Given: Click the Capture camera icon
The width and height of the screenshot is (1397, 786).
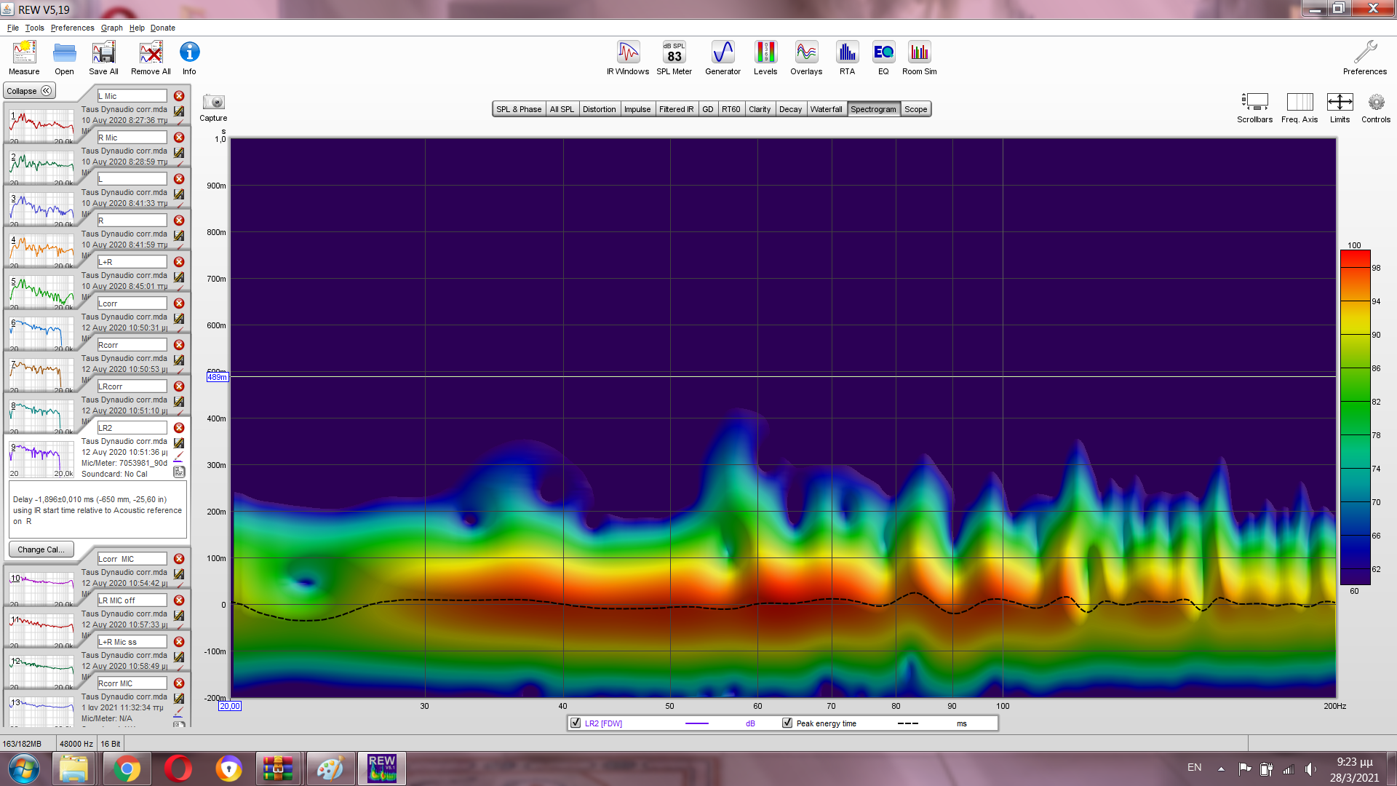Looking at the screenshot, I should [213, 103].
